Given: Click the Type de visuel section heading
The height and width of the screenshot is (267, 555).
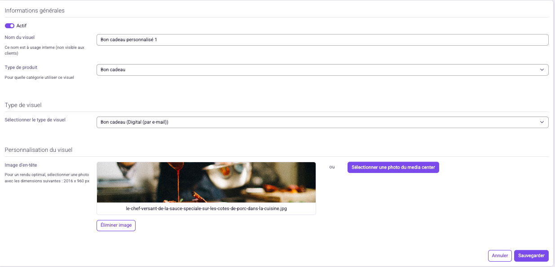Looking at the screenshot, I should pos(23,105).
